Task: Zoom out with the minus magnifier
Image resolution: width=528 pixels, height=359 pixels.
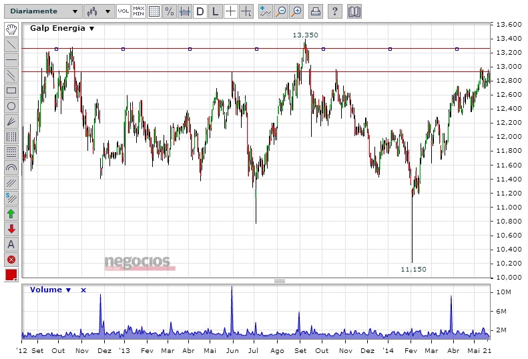Action: pyautogui.click(x=281, y=11)
